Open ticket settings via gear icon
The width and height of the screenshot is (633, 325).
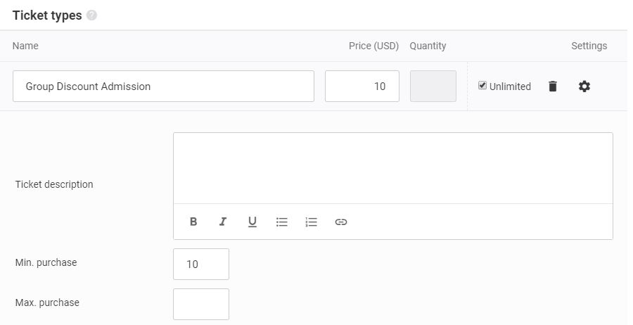tap(584, 87)
